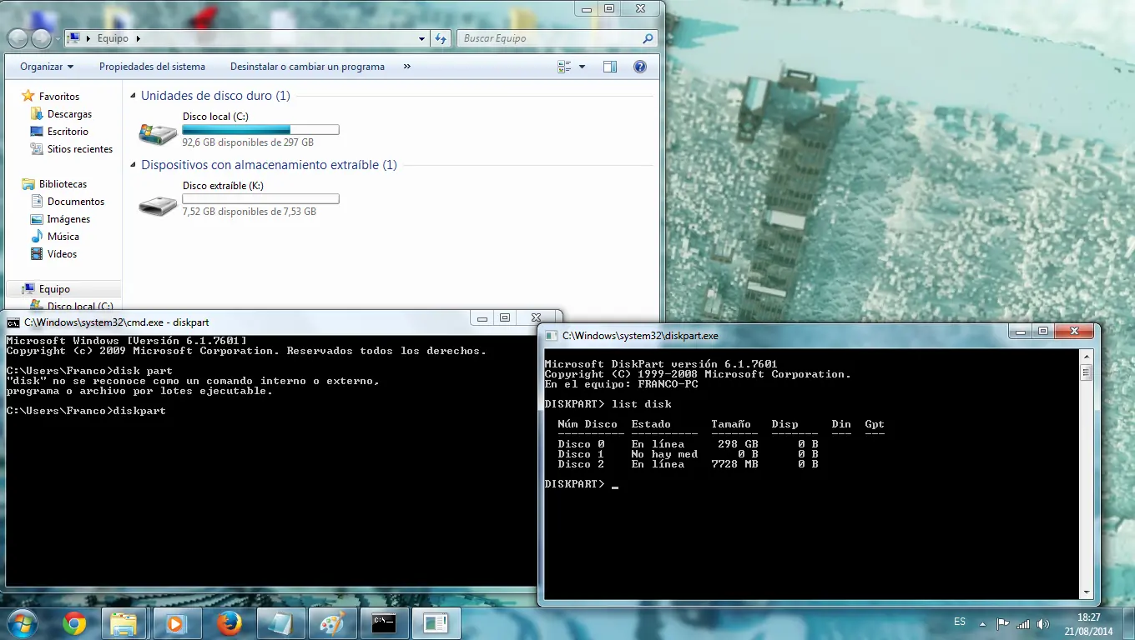Viewport: 1135px width, 640px height.
Task: Open the Windows Start menu
Action: tap(21, 622)
